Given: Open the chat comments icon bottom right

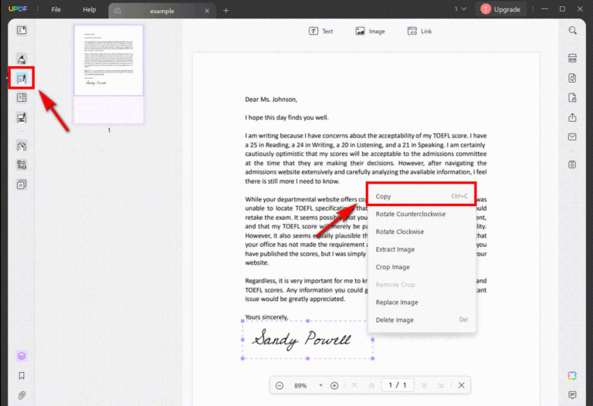Looking at the screenshot, I should (572, 395).
